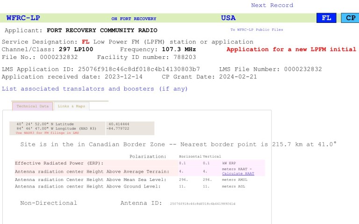The width and height of the screenshot is (359, 224).
Task: Switch to the Technical Data tab
Action: pos(33,106)
